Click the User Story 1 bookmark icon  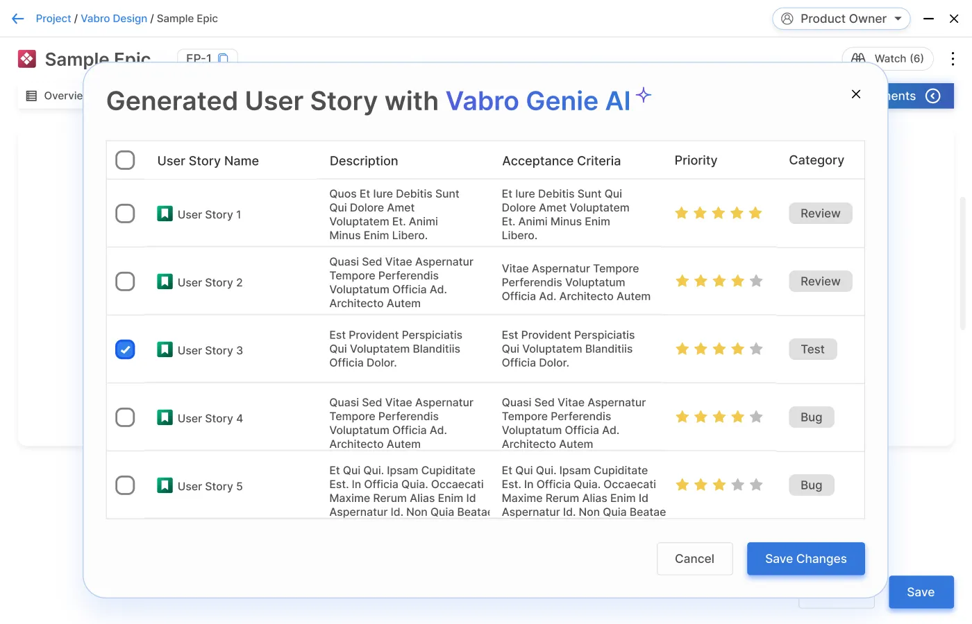coord(165,214)
